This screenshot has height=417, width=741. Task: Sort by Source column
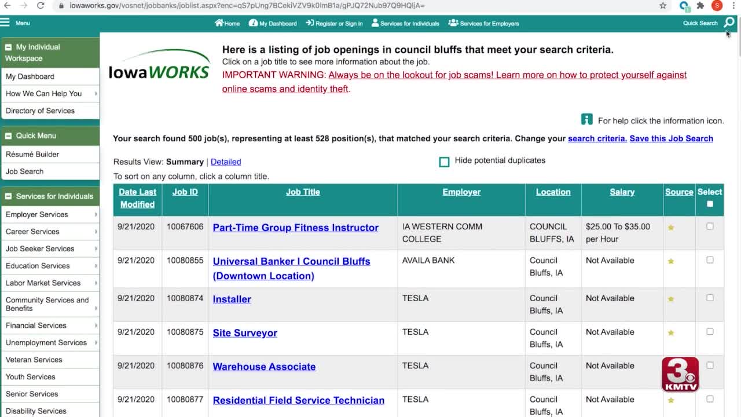click(679, 192)
